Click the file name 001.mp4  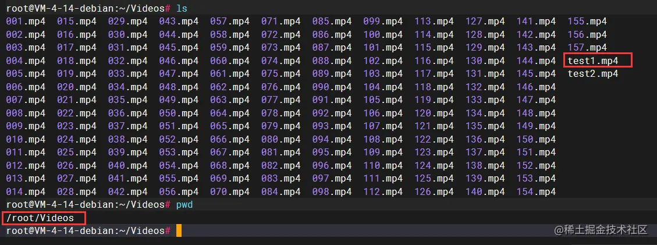pyautogui.click(x=26, y=22)
